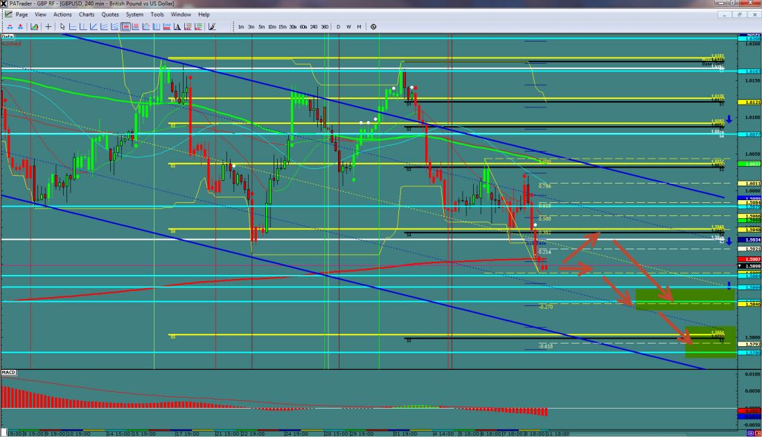Open the Window menu
This screenshot has width=762, height=437.
coord(181,14)
